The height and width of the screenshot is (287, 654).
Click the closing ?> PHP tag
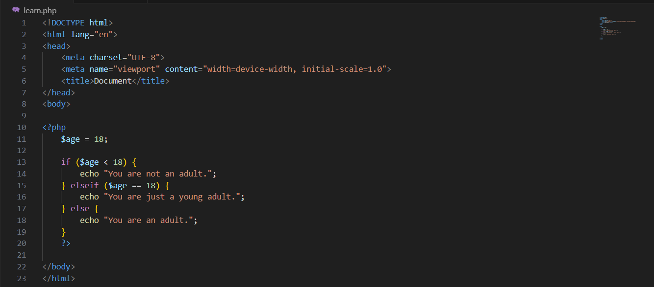coord(66,243)
